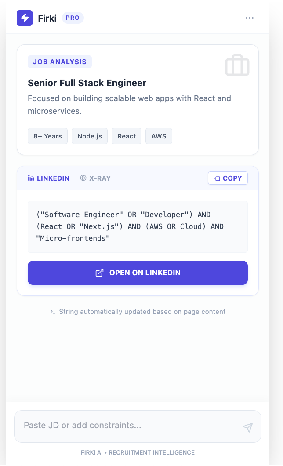
Task: Open the three-dots overflow menu
Action: point(250,18)
